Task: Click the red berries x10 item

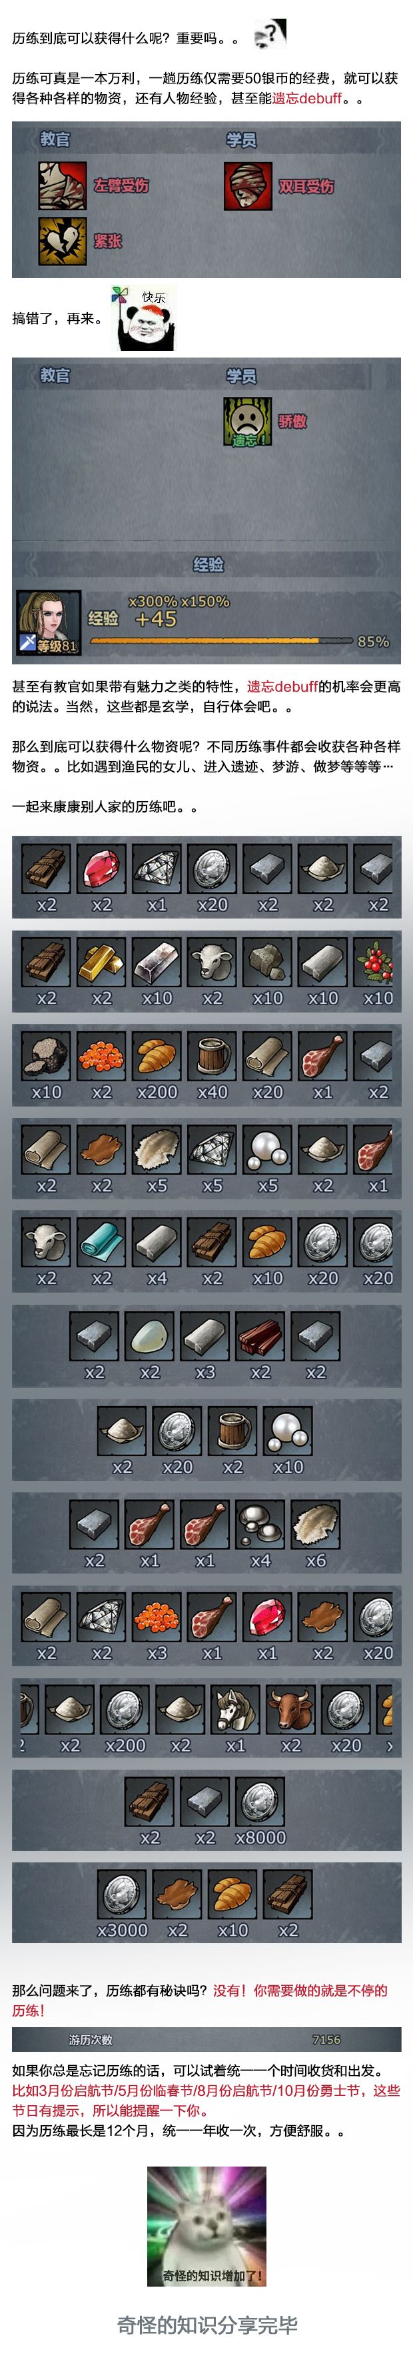Action: pyautogui.click(x=377, y=964)
